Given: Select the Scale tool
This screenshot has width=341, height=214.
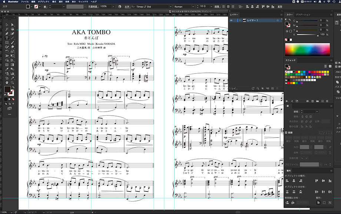Looking at the screenshot, I should coord(12,51).
